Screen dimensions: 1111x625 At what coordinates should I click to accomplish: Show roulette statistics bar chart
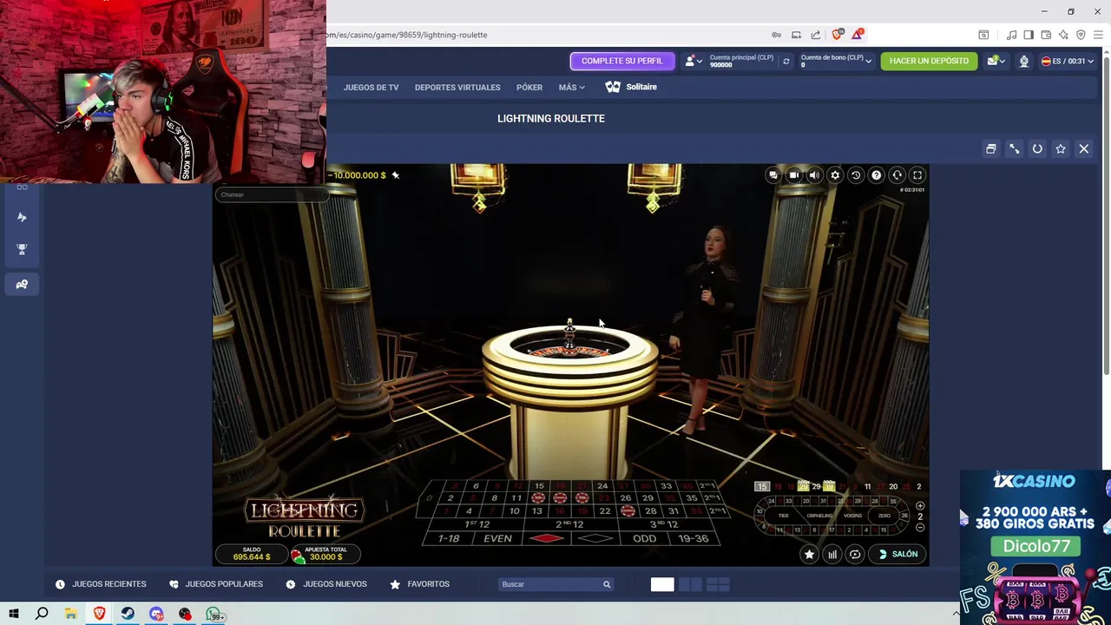click(832, 554)
